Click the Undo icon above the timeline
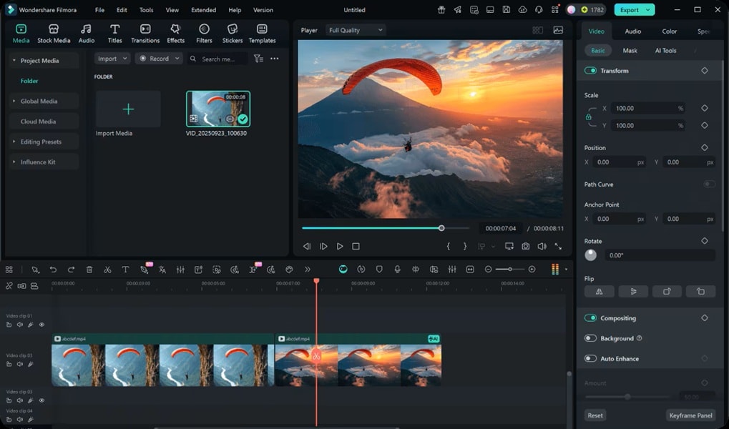 click(x=53, y=270)
